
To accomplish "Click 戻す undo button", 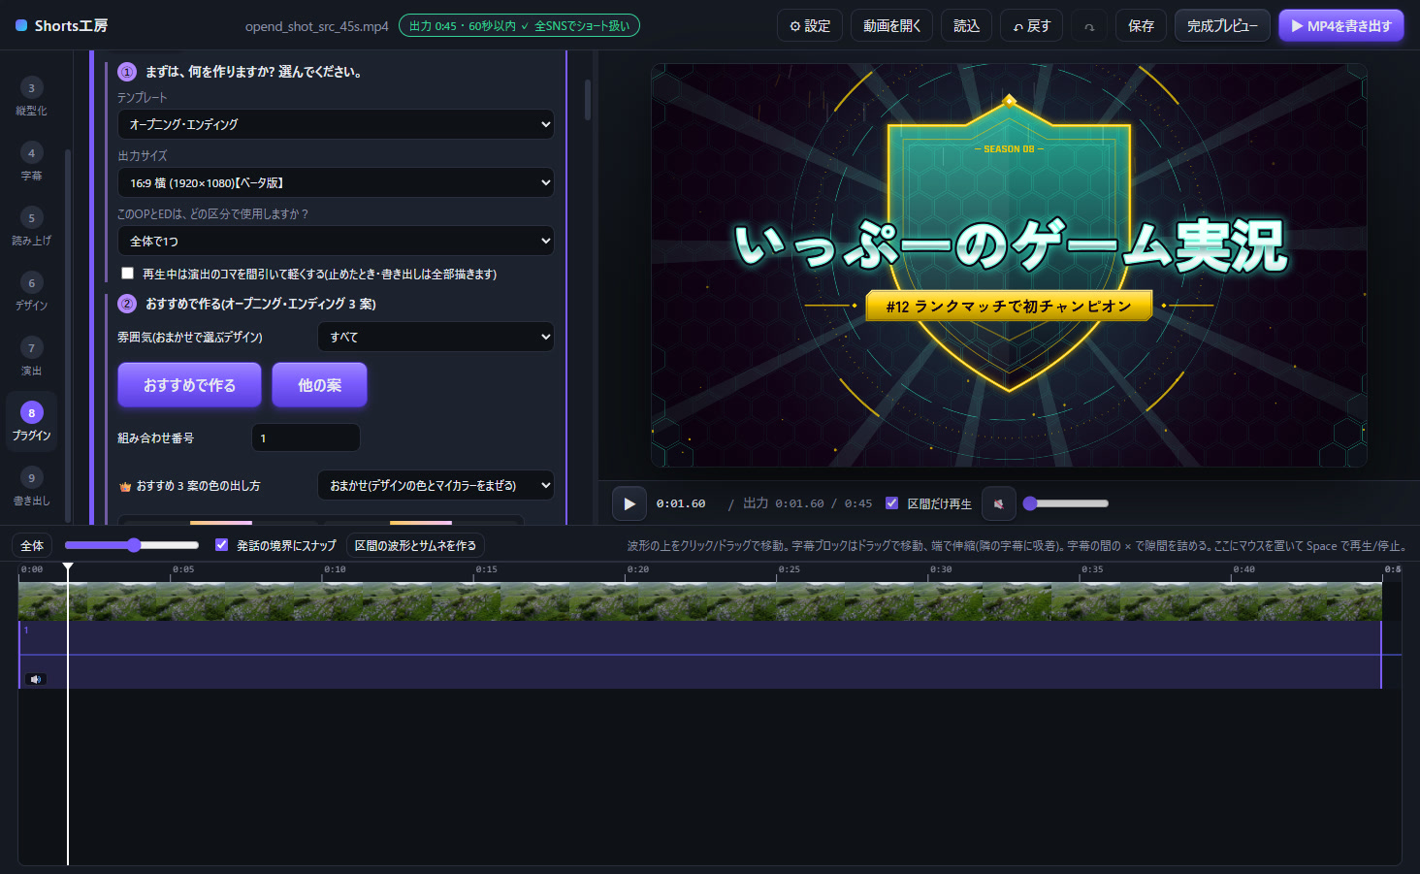I will pyautogui.click(x=1032, y=26).
